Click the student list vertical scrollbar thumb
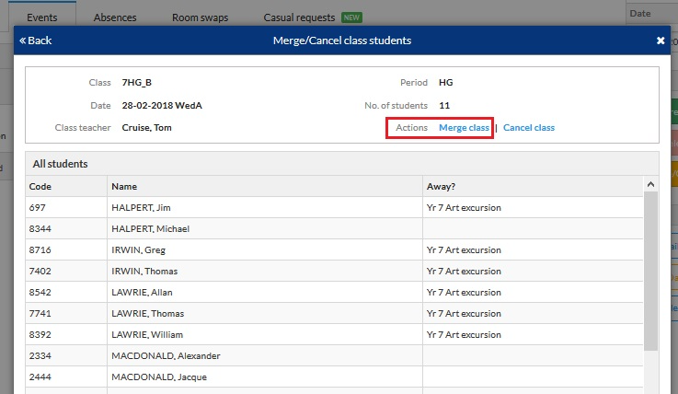The width and height of the screenshot is (678, 394). click(650, 272)
